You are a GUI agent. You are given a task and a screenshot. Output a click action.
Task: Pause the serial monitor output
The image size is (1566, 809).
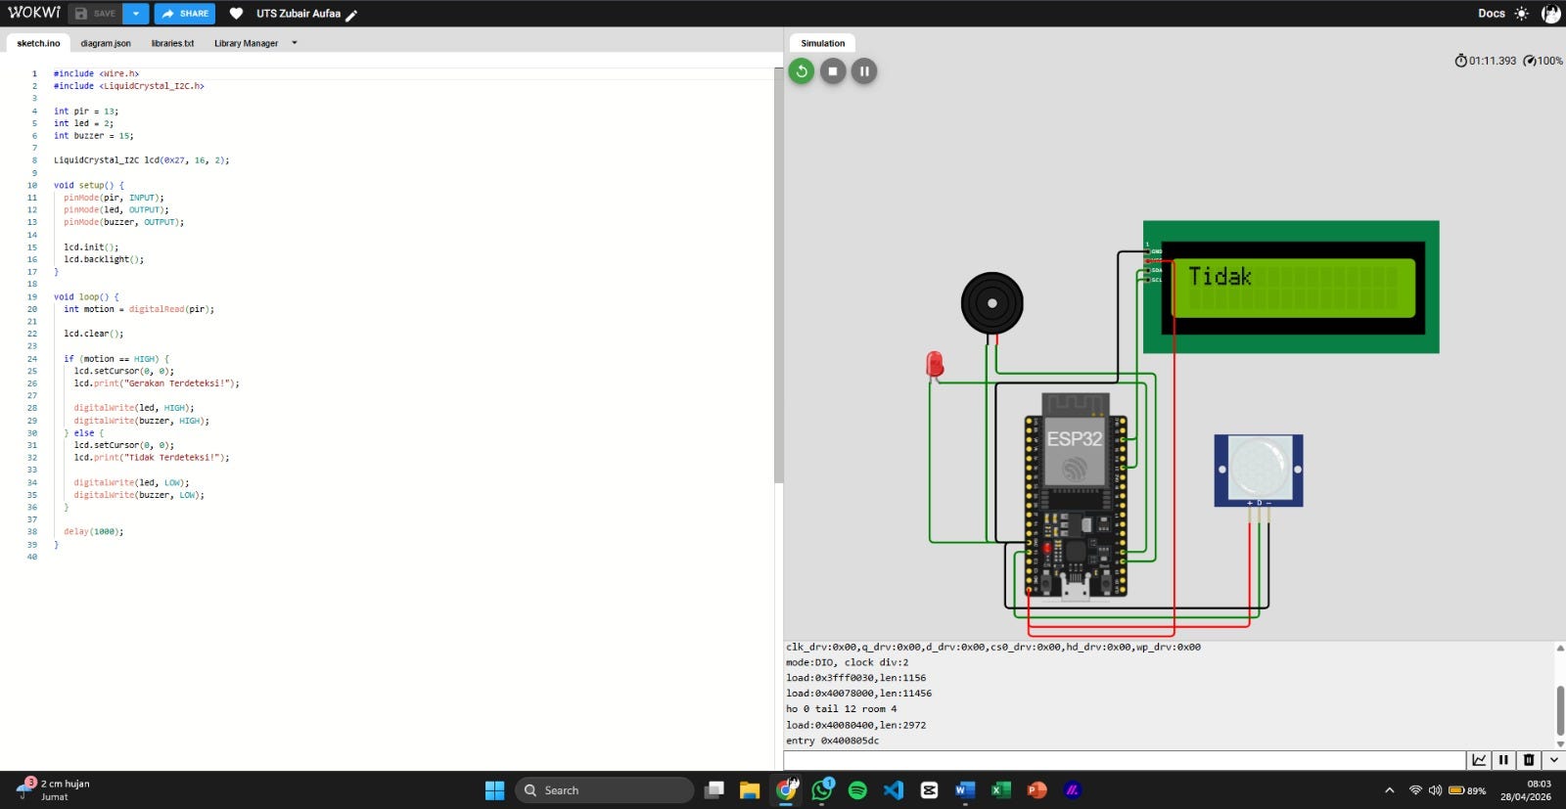[1503, 760]
